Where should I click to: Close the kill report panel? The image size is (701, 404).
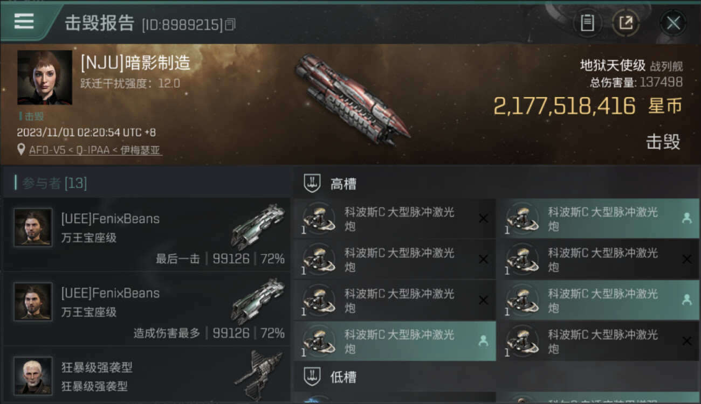coord(673,23)
